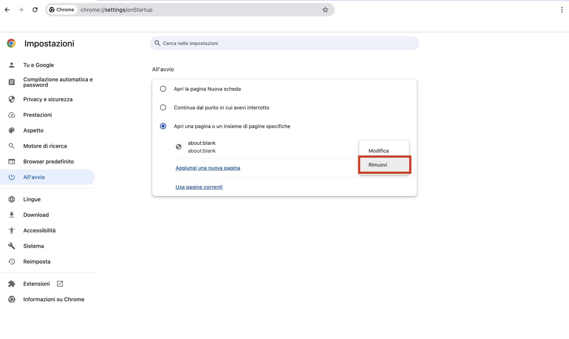Click the Prestazioni speedometer icon
This screenshot has width=569, height=339.
[11, 115]
